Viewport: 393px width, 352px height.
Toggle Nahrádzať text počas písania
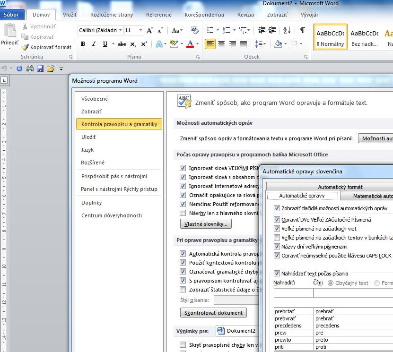[x=277, y=274]
